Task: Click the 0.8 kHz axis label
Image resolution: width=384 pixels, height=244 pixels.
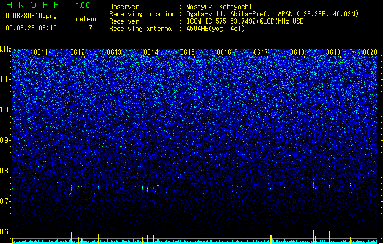Action: click(5, 171)
